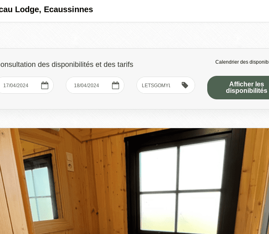Click the power outlet in the photo

[70, 166]
